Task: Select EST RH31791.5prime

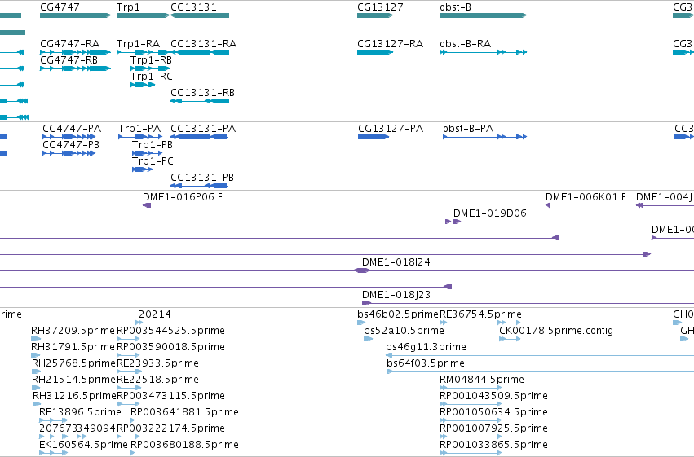Action: pos(36,355)
